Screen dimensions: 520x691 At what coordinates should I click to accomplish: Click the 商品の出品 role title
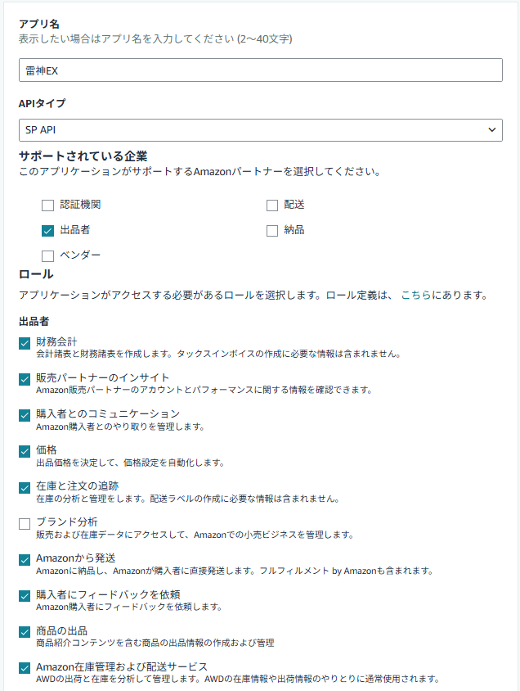point(61,630)
